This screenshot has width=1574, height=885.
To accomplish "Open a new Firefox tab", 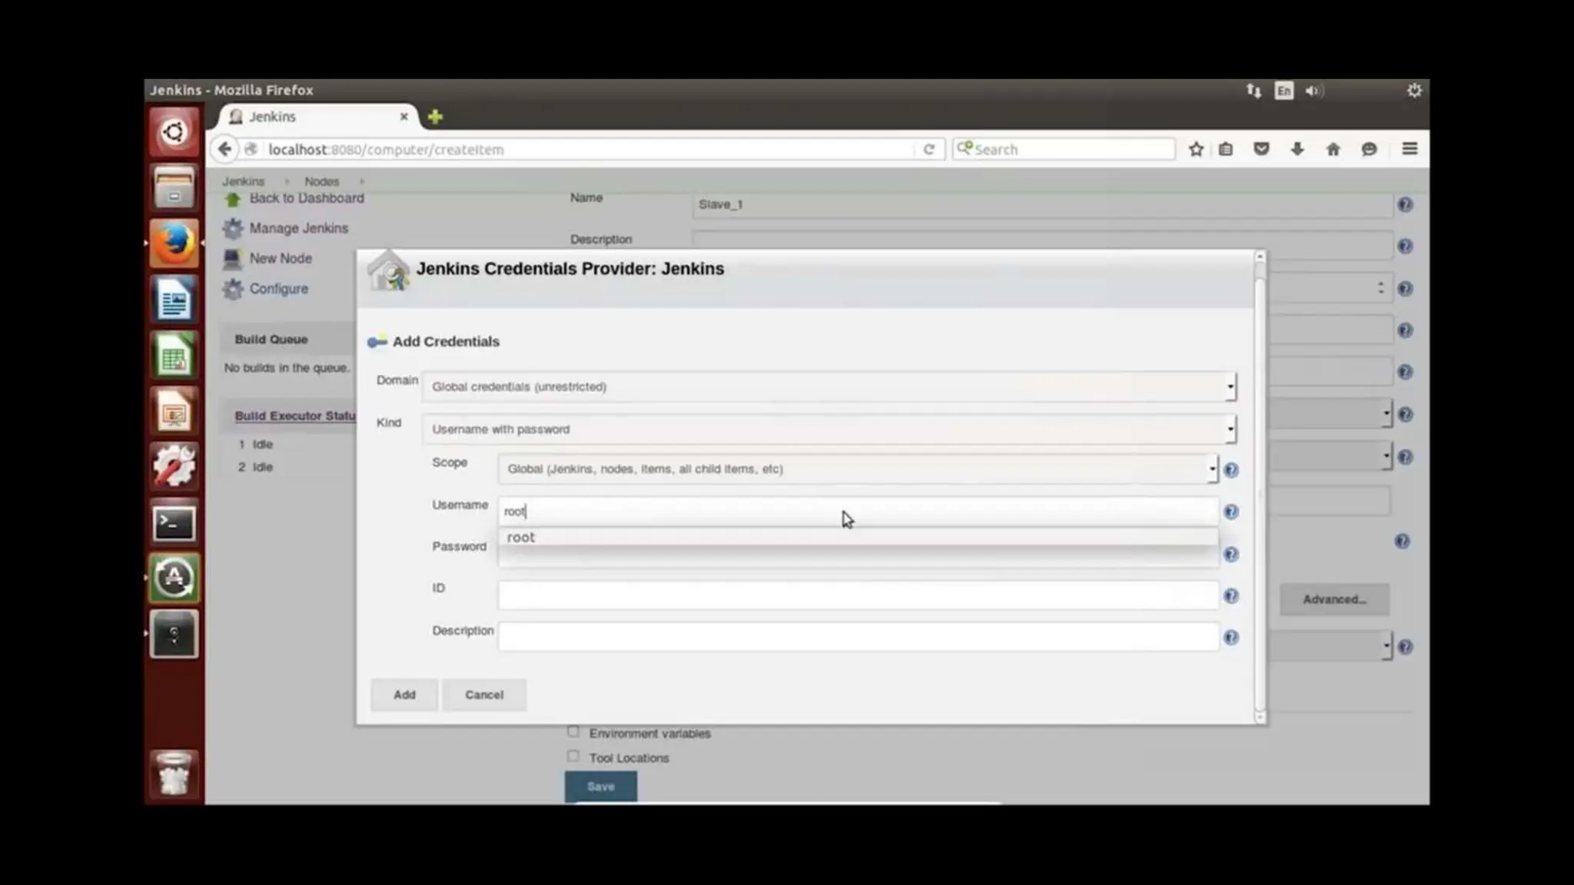I will 435,117.
